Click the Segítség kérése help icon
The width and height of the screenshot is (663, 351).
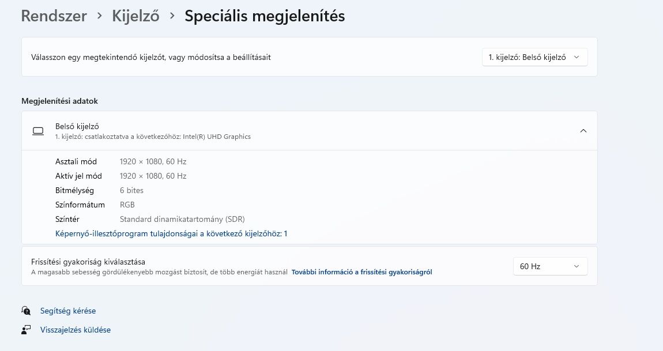(x=26, y=311)
